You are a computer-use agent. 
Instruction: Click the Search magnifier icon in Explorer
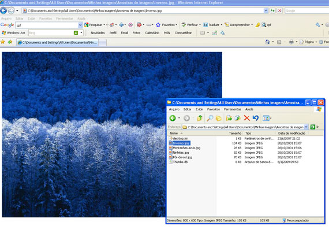pyautogui.click(x=210, y=118)
